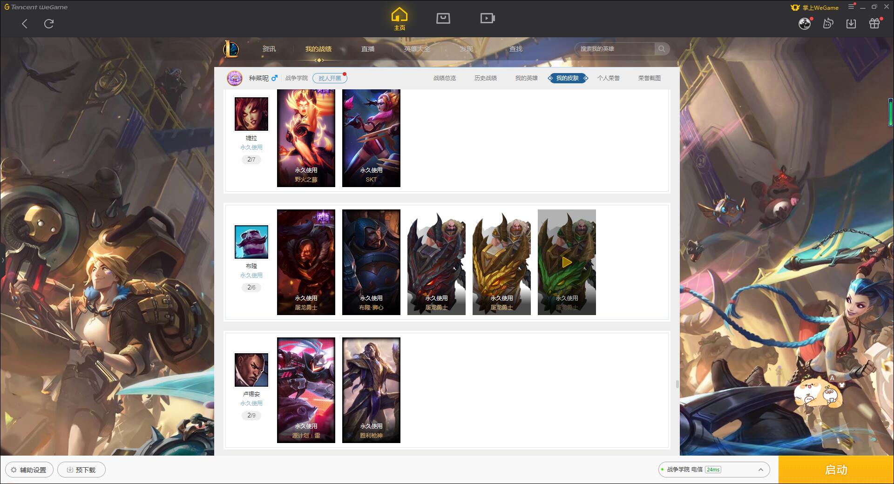The width and height of the screenshot is (894, 484).
Task: Focus the 搜索我的英雄 search field
Action: tap(615, 49)
